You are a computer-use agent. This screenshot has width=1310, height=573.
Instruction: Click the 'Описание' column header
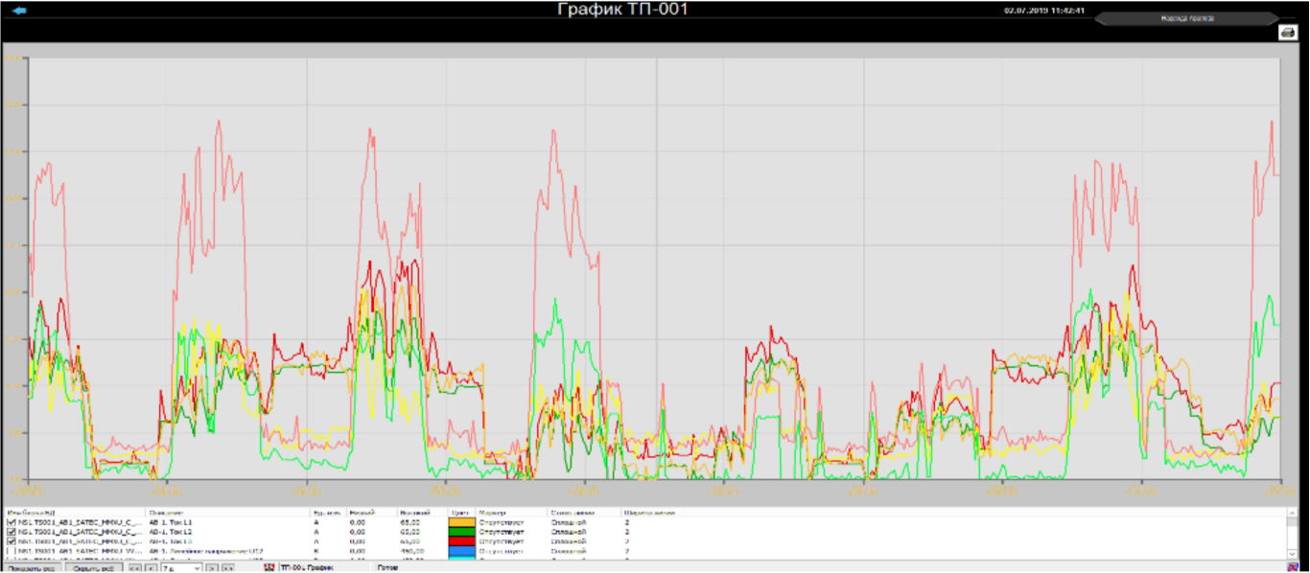pyautogui.click(x=165, y=513)
